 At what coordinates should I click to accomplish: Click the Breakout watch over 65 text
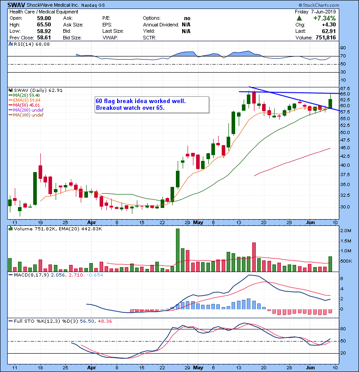tap(130, 108)
